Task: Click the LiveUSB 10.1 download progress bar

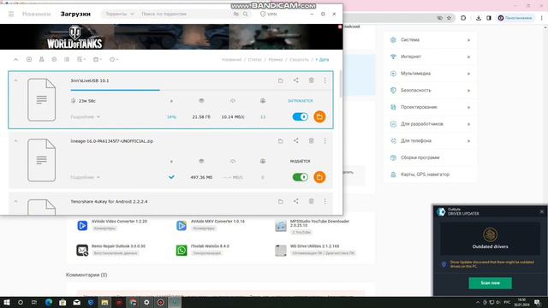Action: click(201, 90)
